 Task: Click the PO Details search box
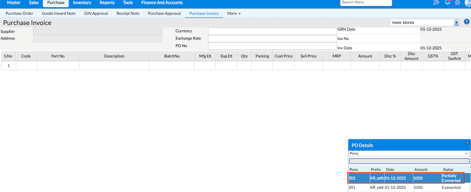pos(409,161)
